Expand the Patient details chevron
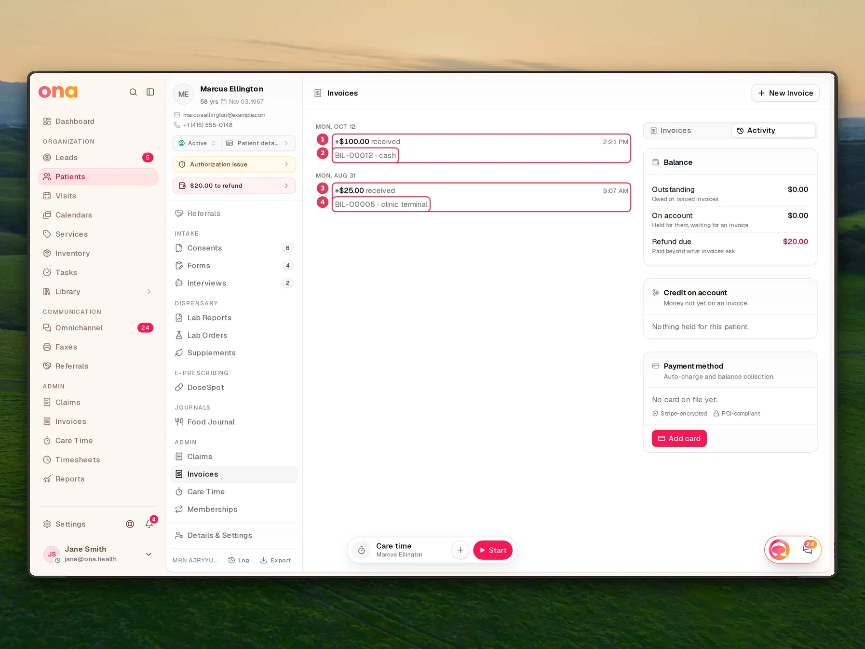Screen dimensions: 865x649 pyautogui.click(x=286, y=143)
